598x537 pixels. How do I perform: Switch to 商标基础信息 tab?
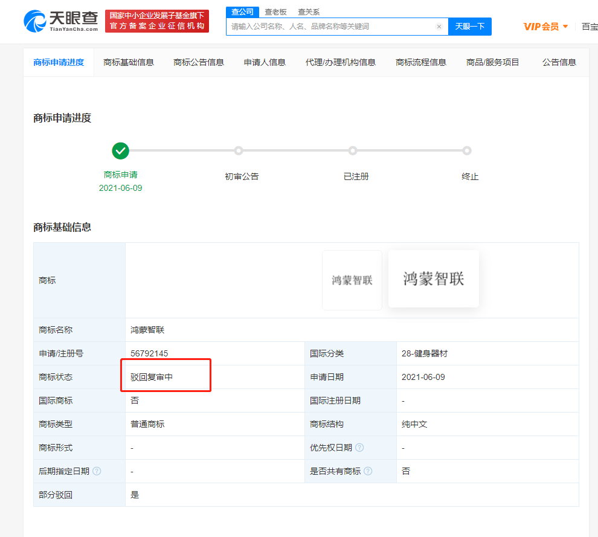pyautogui.click(x=129, y=62)
